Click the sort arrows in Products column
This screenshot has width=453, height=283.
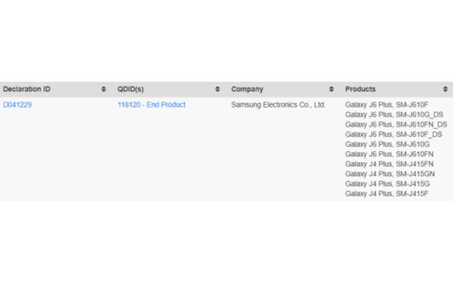tap(445, 90)
